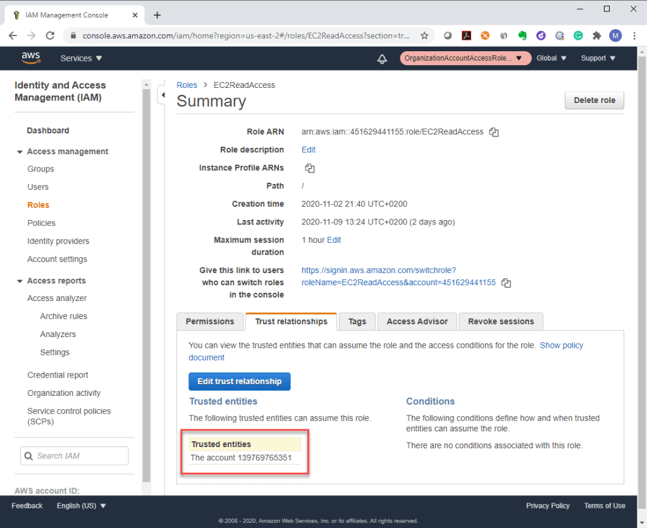Switch to the Permissions tab

(x=210, y=321)
